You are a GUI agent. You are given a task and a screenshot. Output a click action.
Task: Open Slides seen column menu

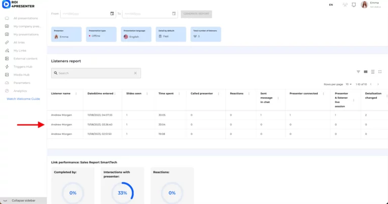click(147, 94)
